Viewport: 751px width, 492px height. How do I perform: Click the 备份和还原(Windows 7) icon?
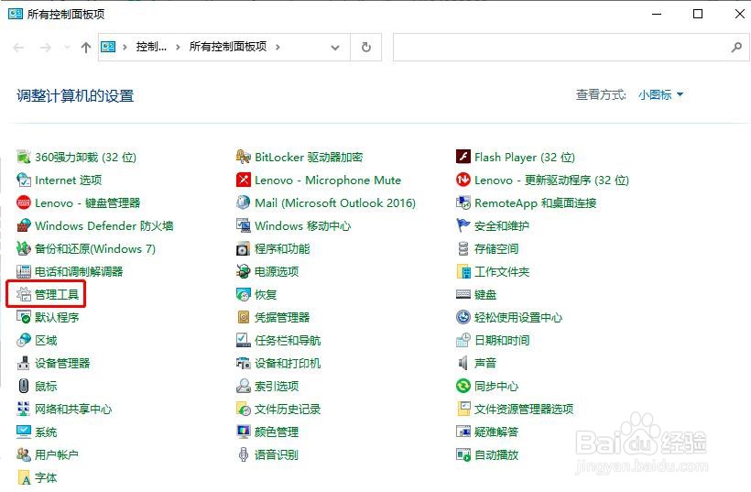[24, 248]
